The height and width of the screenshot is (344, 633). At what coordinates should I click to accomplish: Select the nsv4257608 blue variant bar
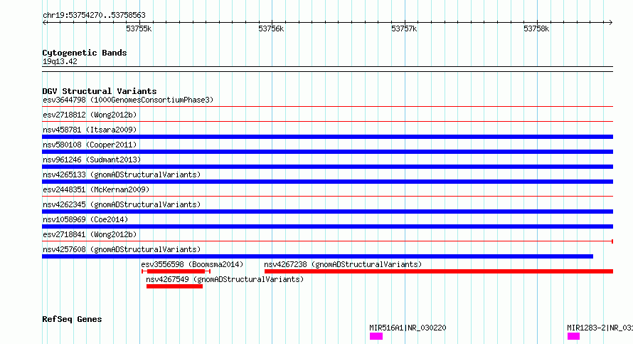(318, 256)
